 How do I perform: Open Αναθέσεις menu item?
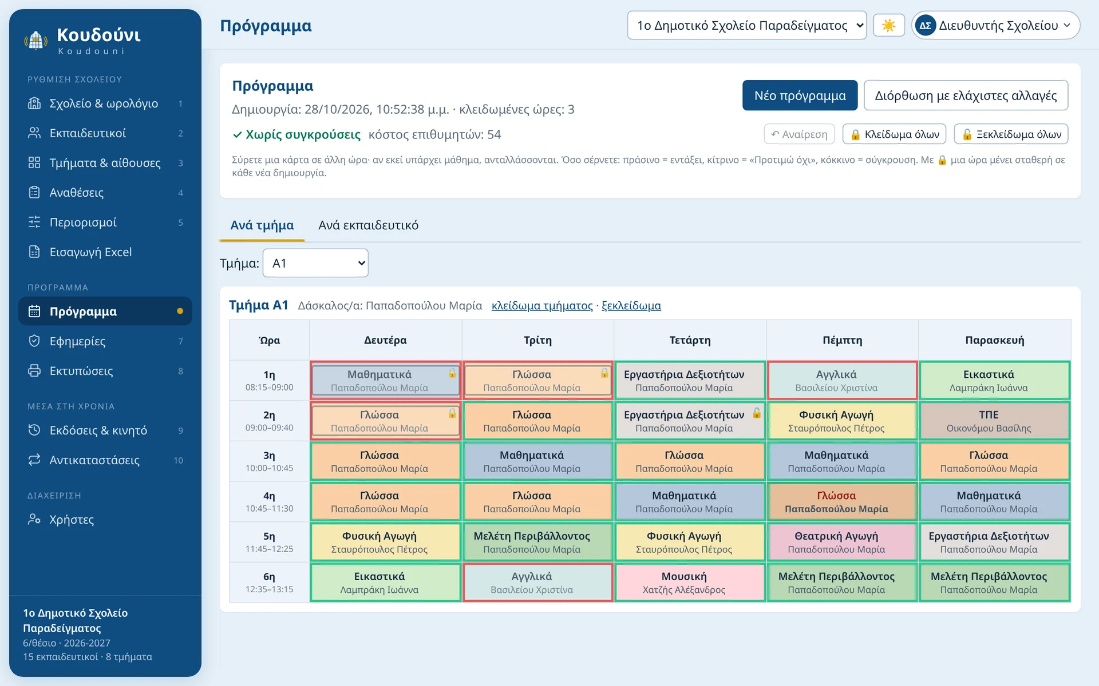tap(105, 193)
